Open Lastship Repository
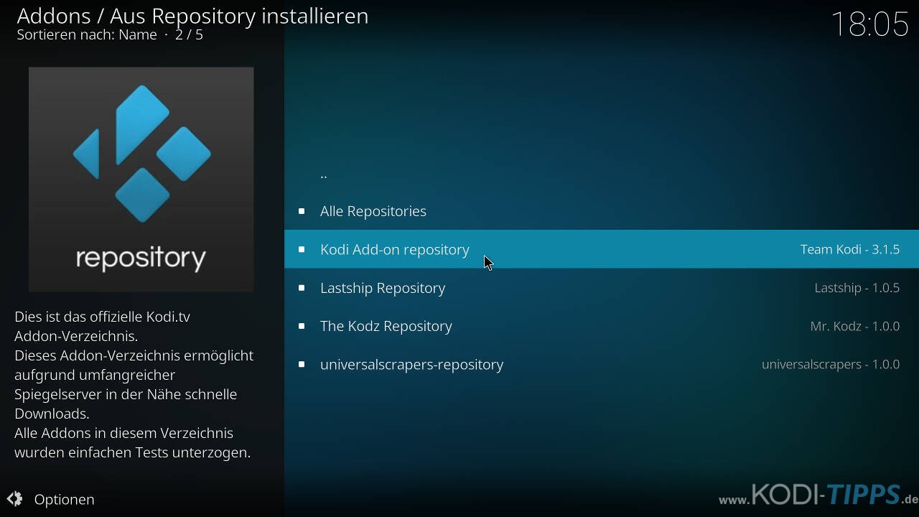The image size is (919, 517). tap(602, 288)
